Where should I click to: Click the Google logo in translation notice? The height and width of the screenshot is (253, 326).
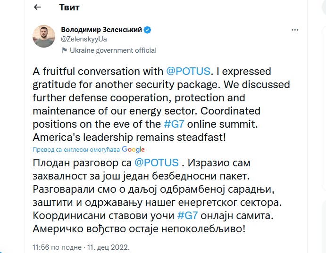coord(133,149)
